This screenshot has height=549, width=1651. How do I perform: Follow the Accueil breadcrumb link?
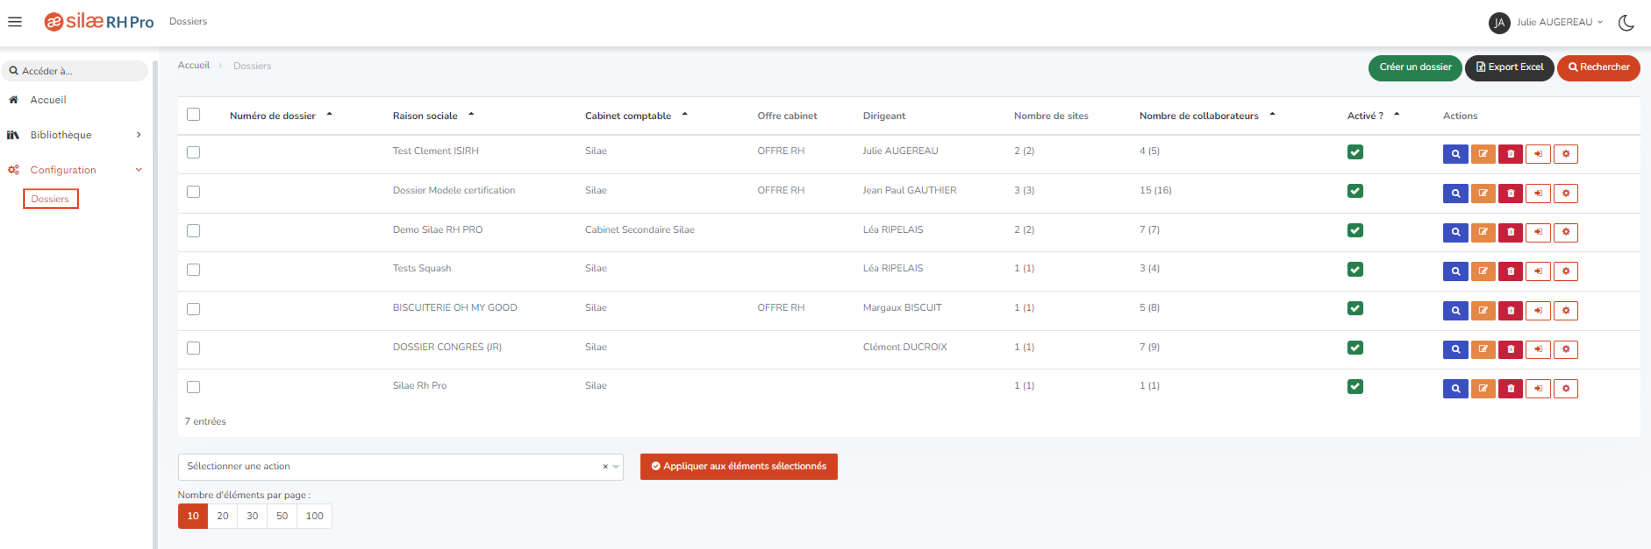coord(194,65)
